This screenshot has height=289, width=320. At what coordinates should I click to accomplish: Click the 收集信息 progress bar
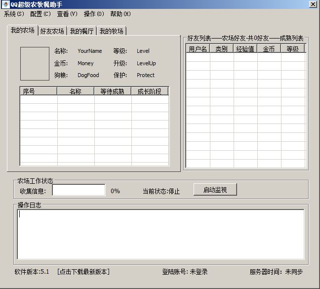[79, 190]
